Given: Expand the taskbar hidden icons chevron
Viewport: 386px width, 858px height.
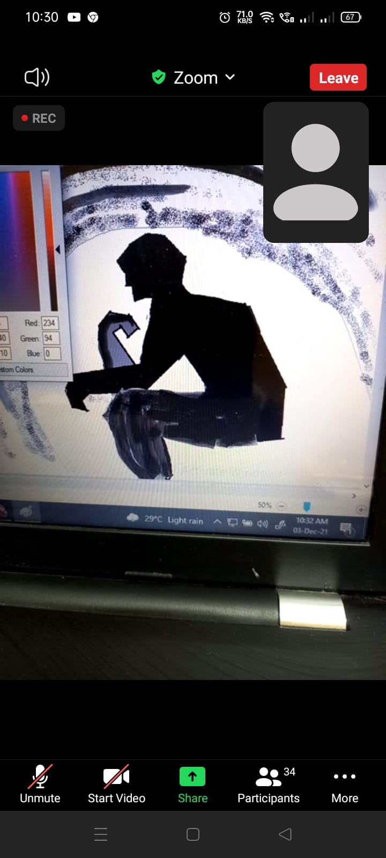Looking at the screenshot, I should pos(217,521).
